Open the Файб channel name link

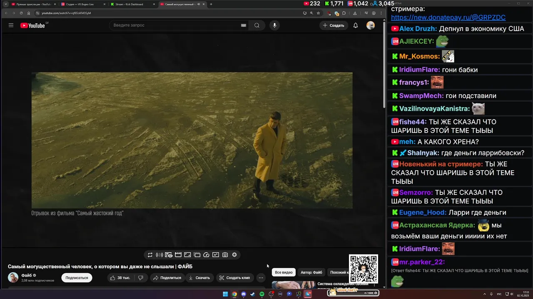click(x=27, y=275)
